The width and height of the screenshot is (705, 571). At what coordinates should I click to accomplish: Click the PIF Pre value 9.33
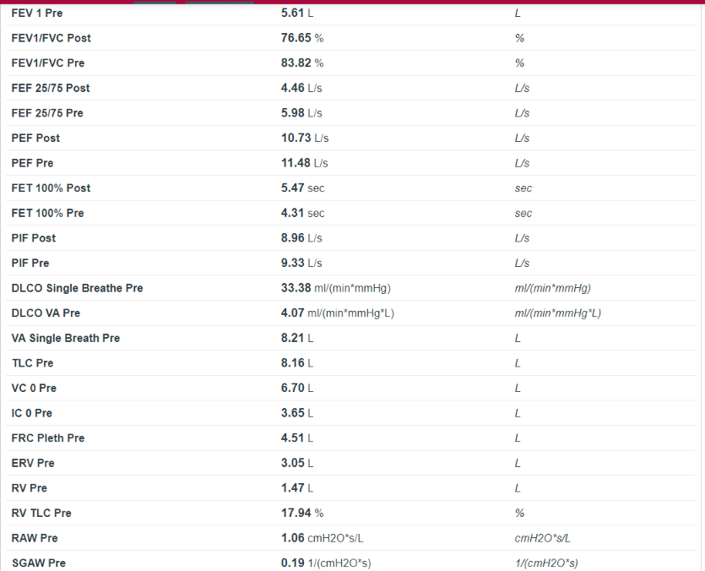293,263
